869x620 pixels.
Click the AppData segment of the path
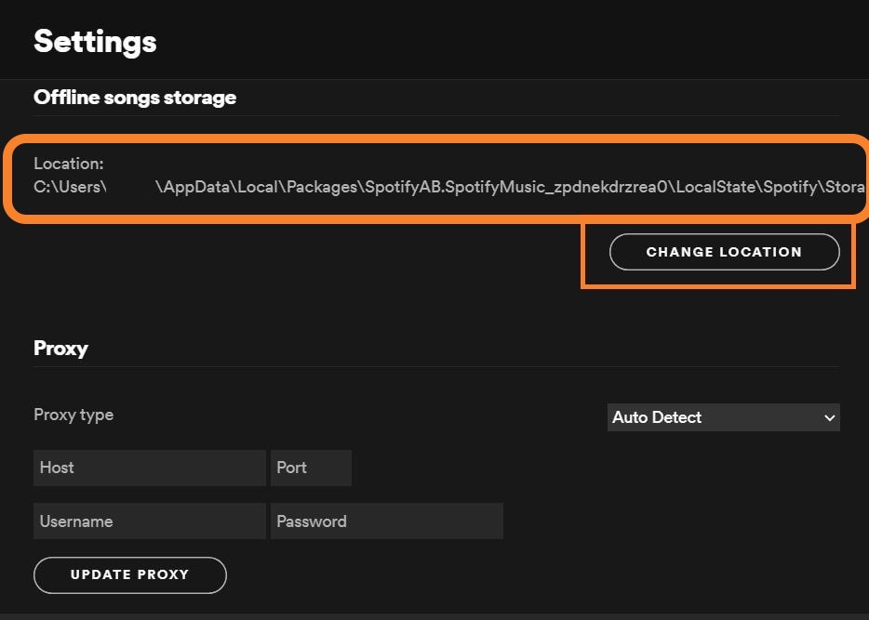193,187
